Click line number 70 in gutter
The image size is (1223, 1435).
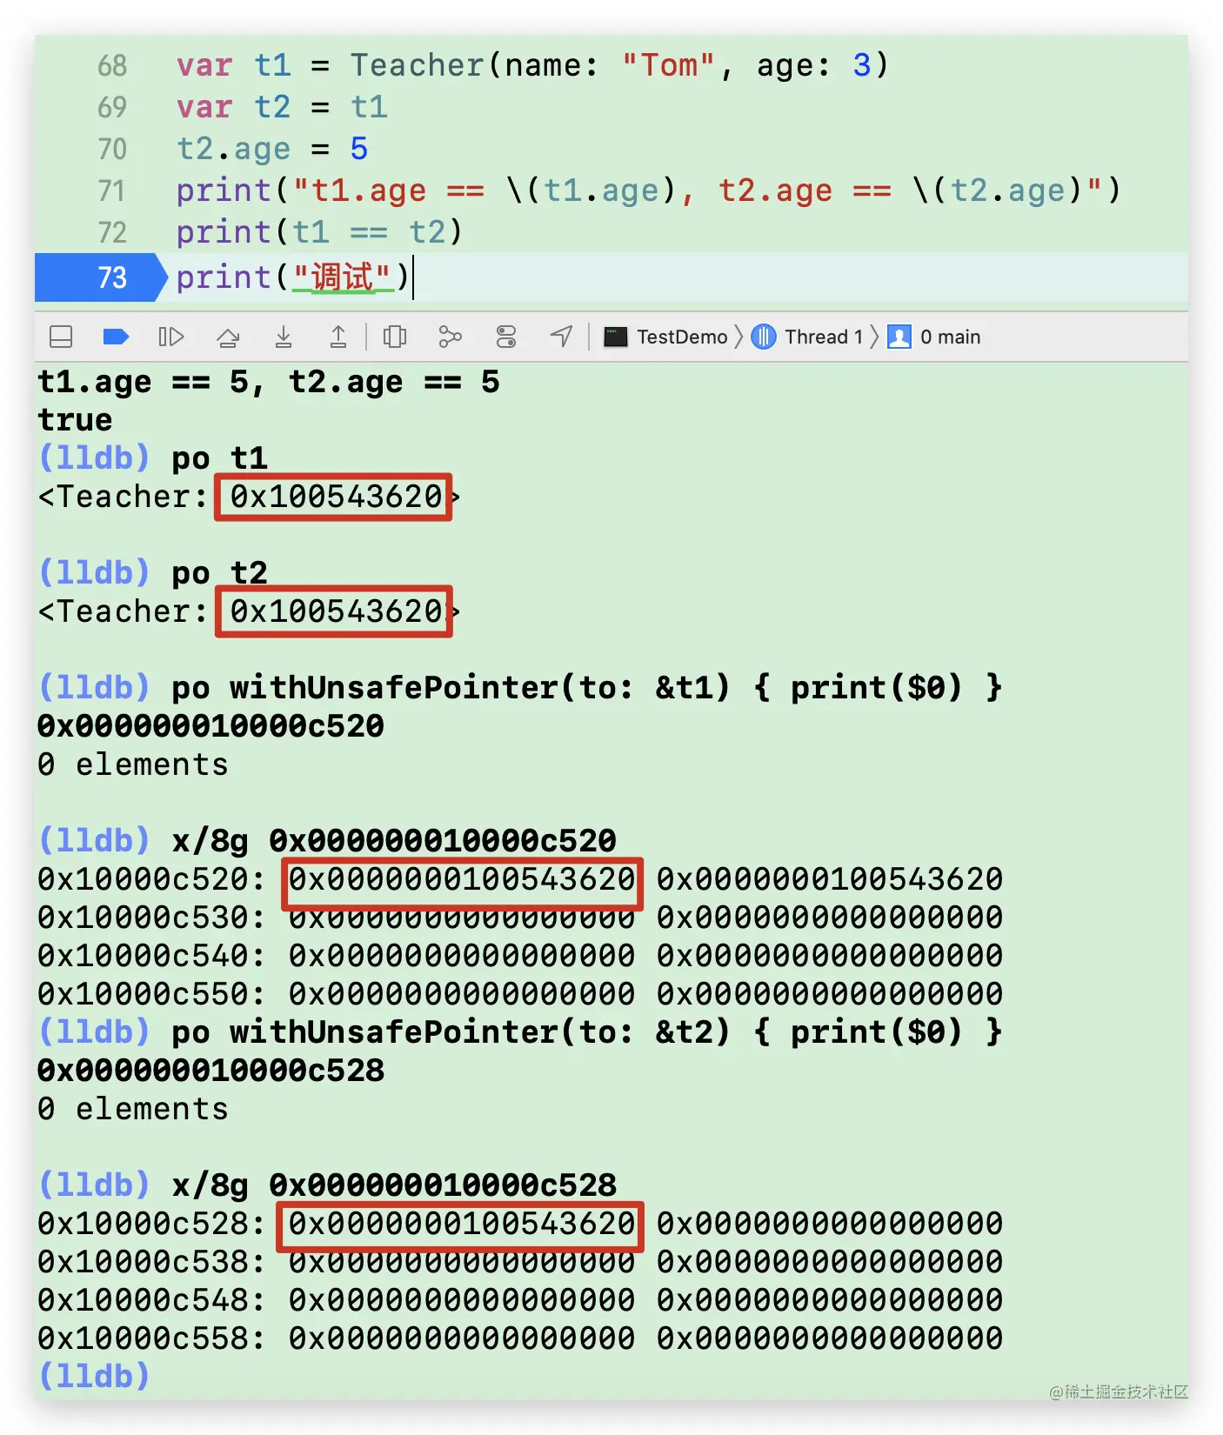(112, 150)
